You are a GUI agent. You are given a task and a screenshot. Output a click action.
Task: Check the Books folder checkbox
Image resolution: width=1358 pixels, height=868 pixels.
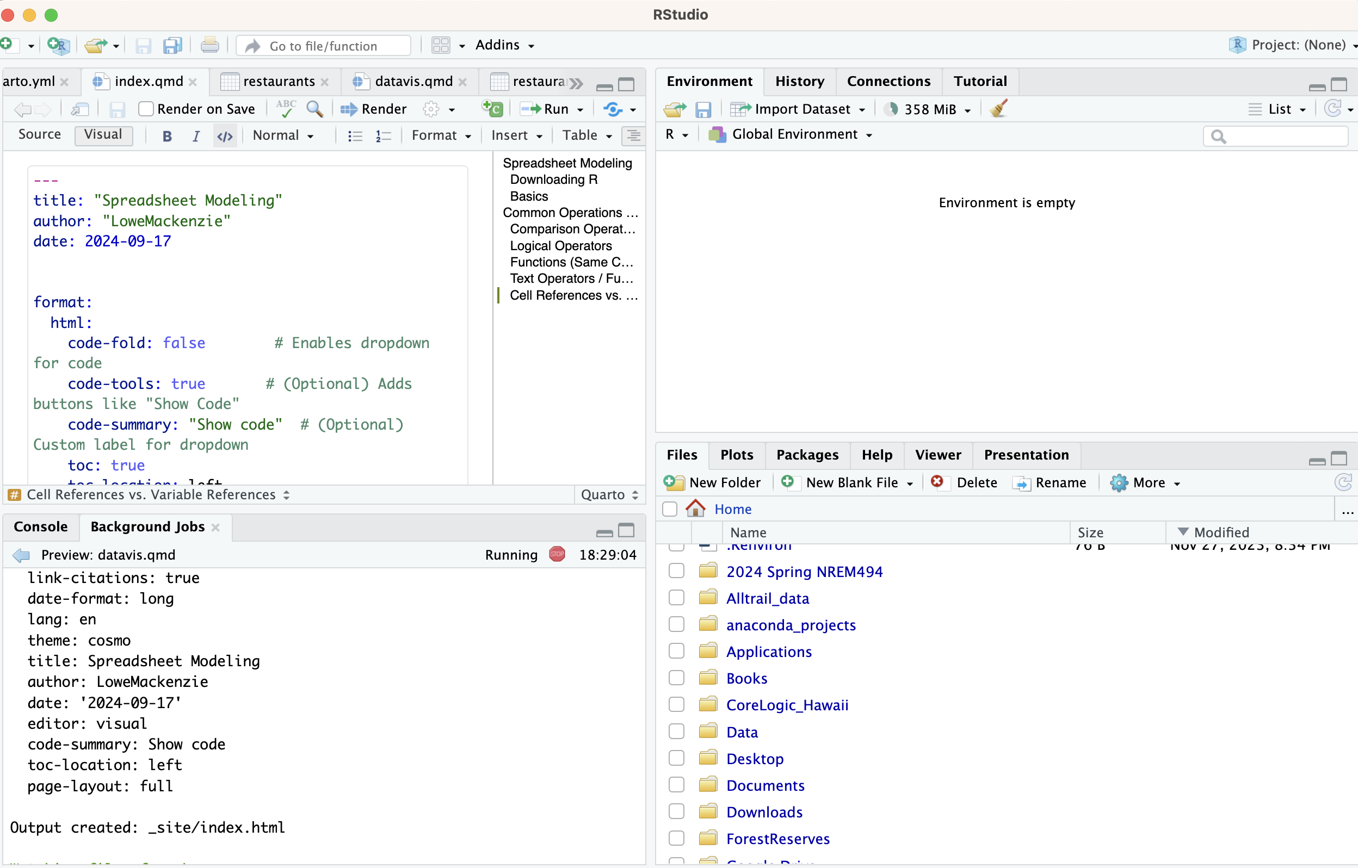pyautogui.click(x=676, y=678)
